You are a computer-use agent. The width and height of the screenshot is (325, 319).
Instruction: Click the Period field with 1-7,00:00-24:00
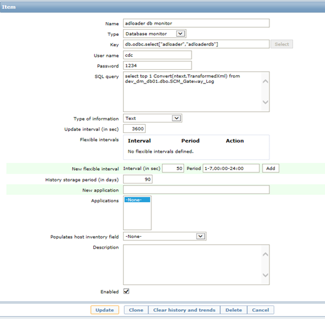pos(231,168)
